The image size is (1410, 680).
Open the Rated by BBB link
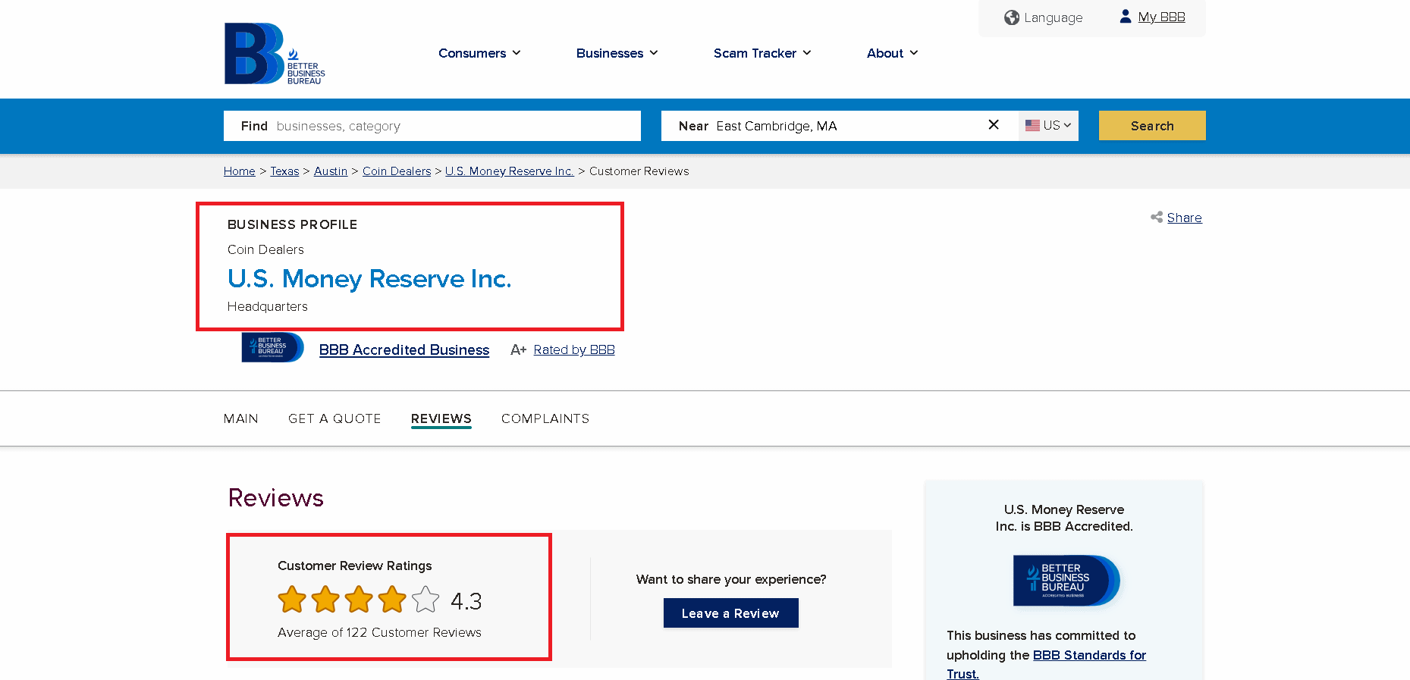[574, 349]
